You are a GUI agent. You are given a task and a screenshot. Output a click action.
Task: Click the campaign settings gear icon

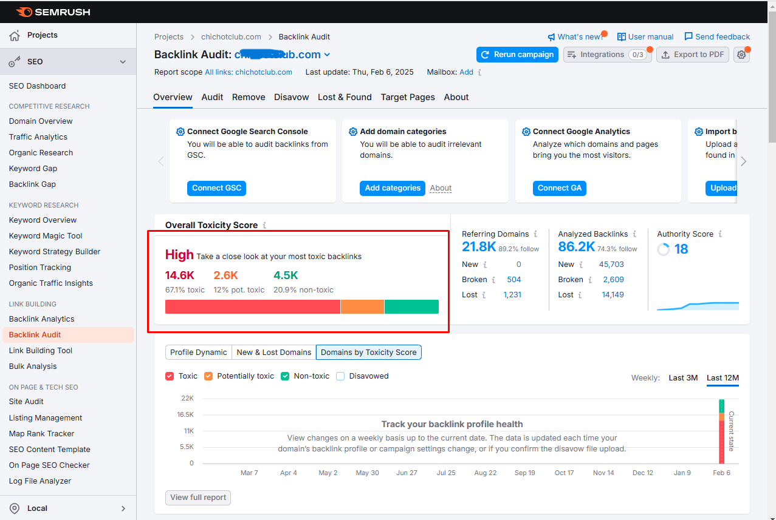tap(741, 54)
